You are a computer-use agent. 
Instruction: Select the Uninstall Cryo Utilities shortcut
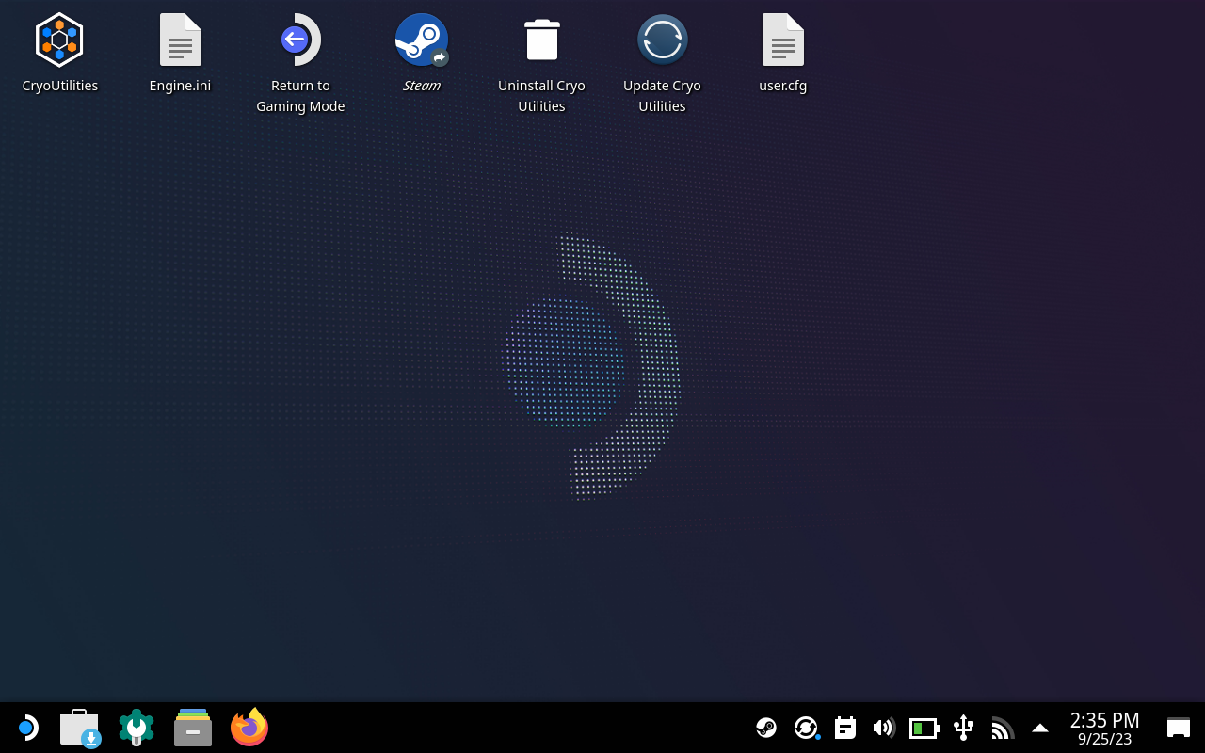pos(541,40)
